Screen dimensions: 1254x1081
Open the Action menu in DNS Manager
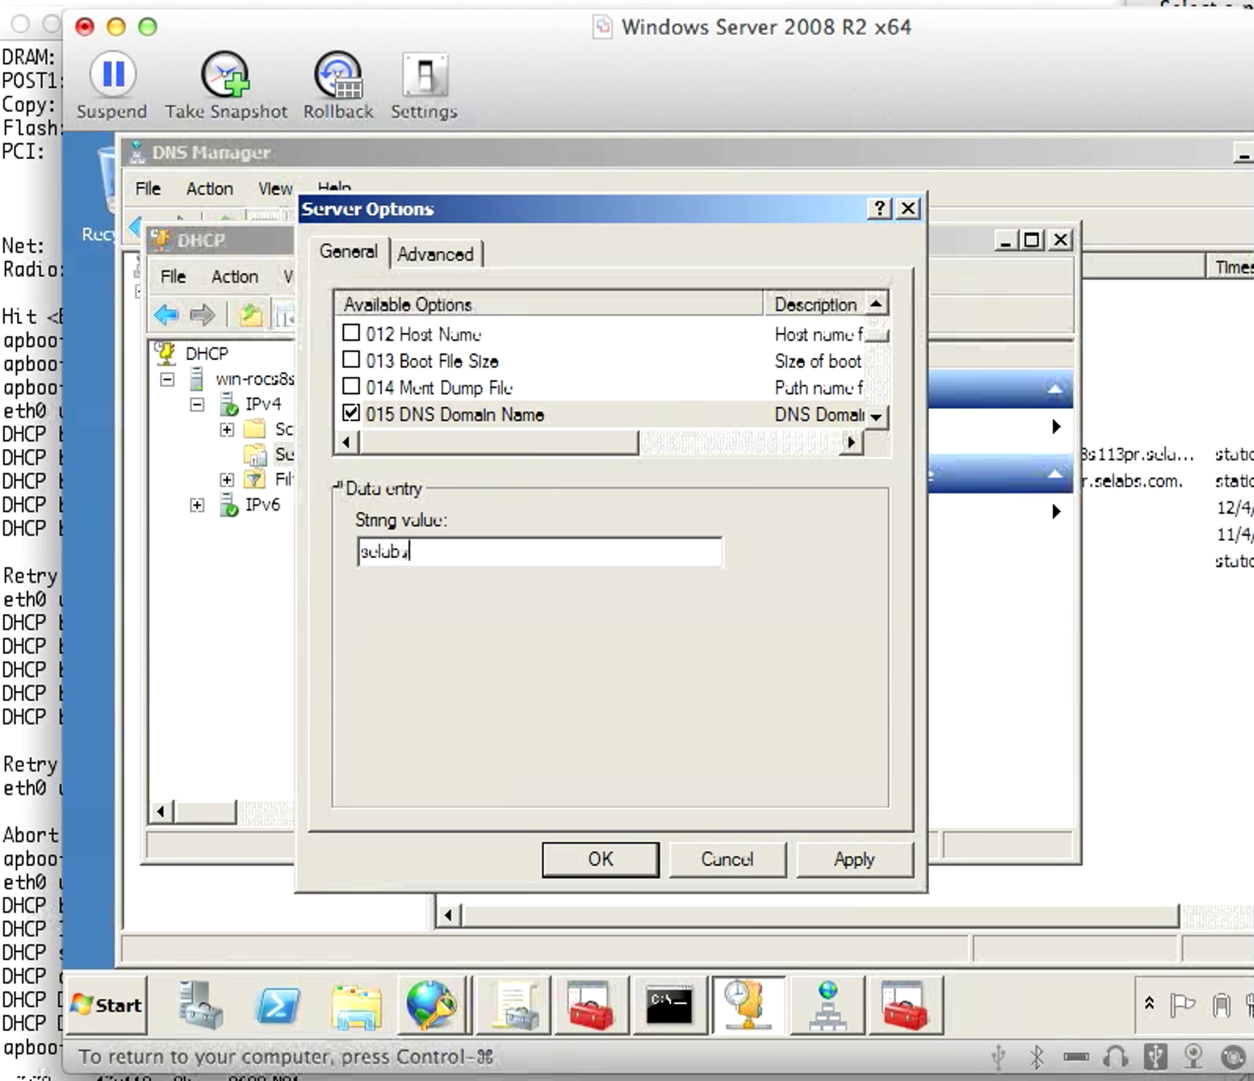click(x=210, y=189)
